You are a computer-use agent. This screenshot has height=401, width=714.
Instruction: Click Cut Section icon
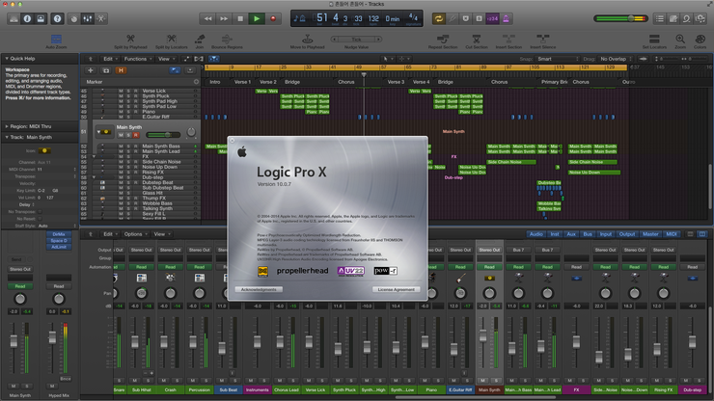click(477, 40)
